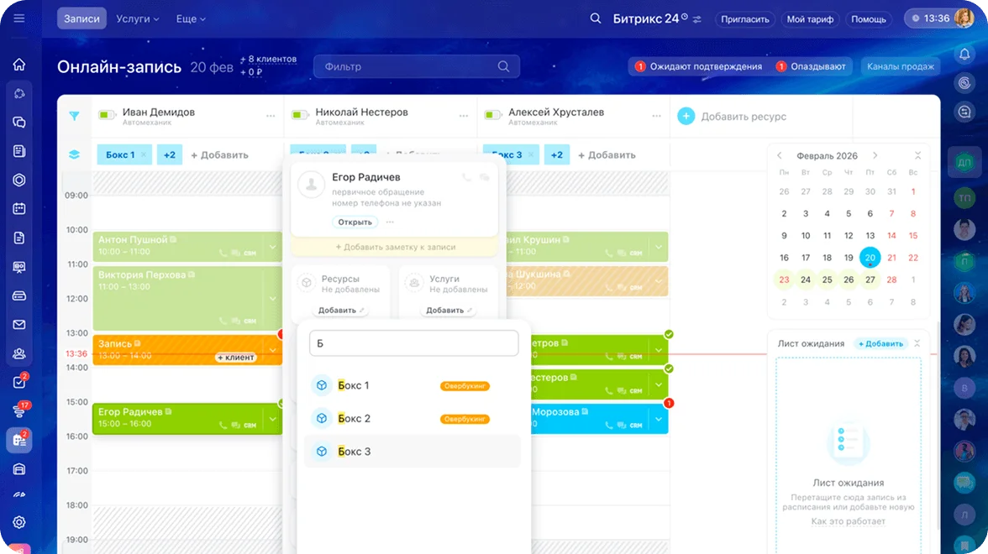
Task: Expand the Услуги dropdown menu
Action: pos(138,18)
